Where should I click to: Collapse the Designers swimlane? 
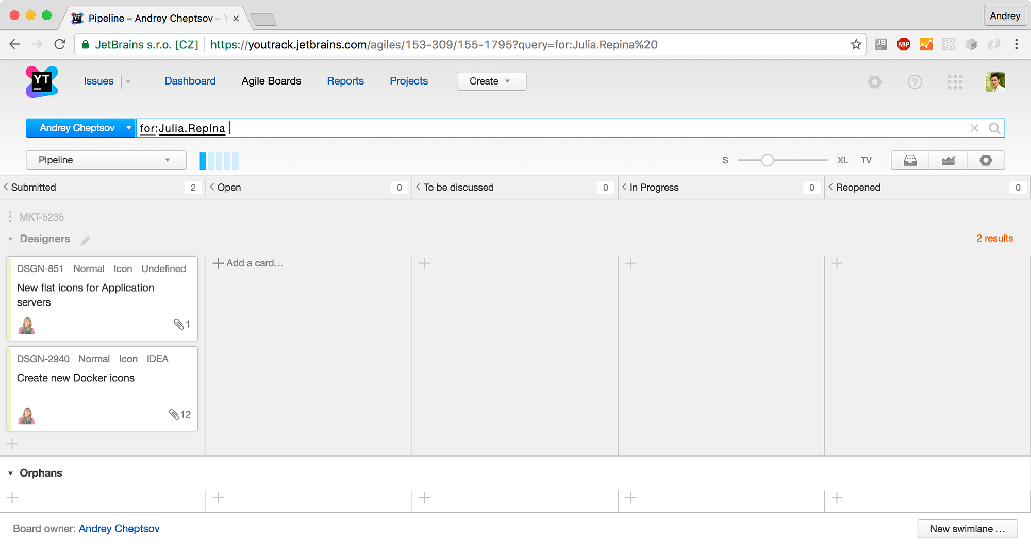[10, 239]
